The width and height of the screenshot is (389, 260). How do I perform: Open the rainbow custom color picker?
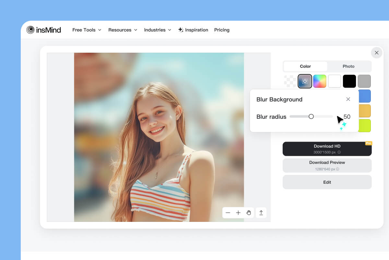pyautogui.click(x=320, y=81)
